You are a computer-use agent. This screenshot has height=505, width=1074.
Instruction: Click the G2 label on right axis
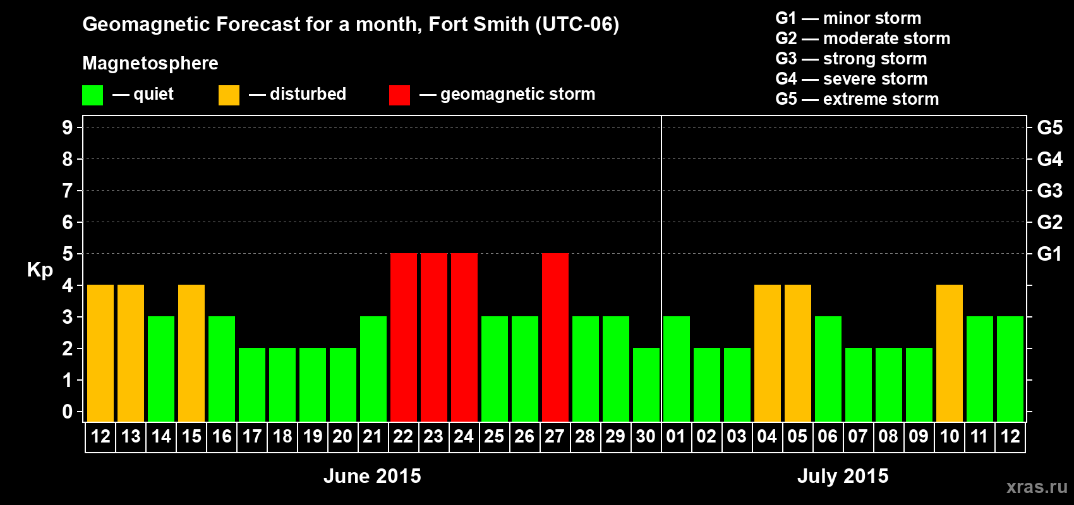(x=1050, y=222)
